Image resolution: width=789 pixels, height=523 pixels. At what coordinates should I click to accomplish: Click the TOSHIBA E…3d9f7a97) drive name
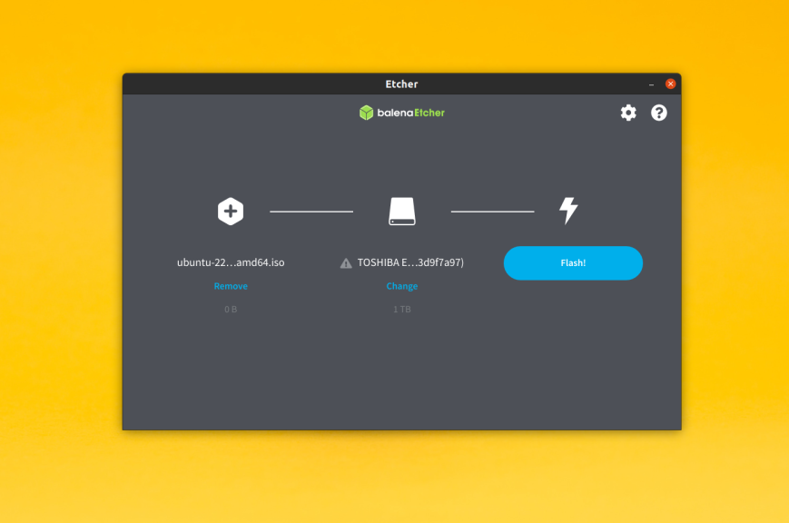pyautogui.click(x=410, y=262)
